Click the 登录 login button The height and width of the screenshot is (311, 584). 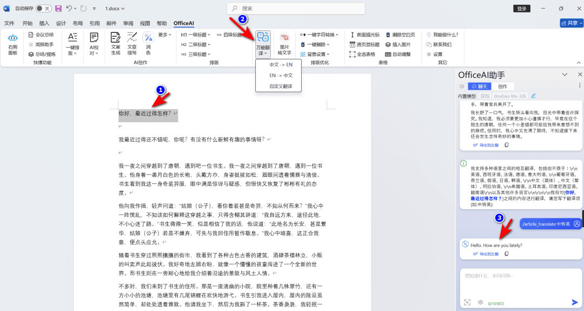[x=522, y=9]
